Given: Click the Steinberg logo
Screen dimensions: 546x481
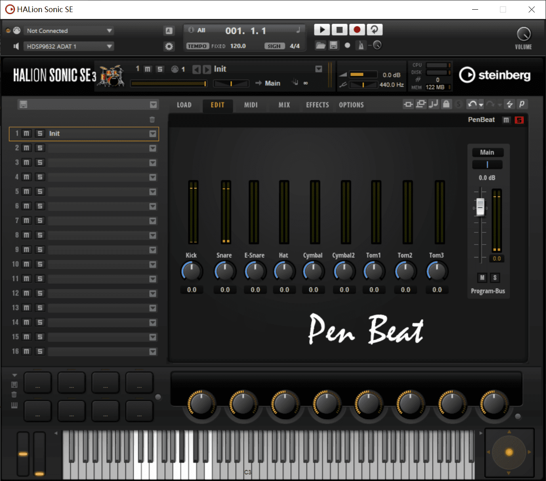Looking at the screenshot, I should [495, 75].
